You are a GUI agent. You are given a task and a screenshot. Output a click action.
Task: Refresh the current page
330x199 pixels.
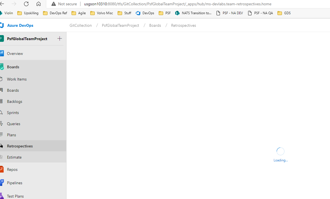pyautogui.click(x=26, y=4)
